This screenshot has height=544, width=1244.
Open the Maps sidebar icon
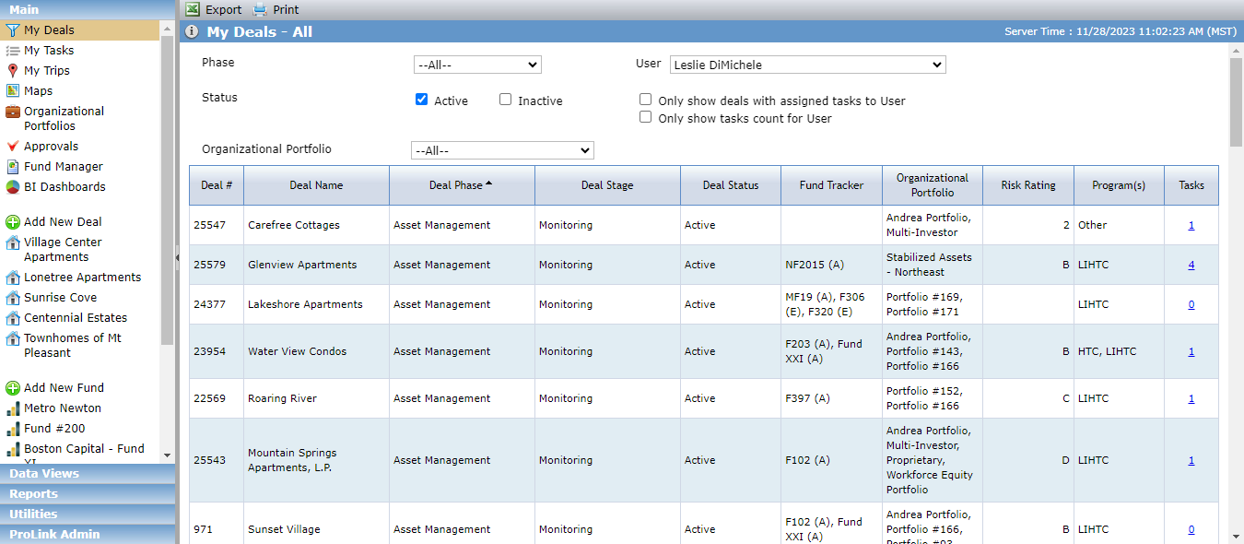pos(13,91)
